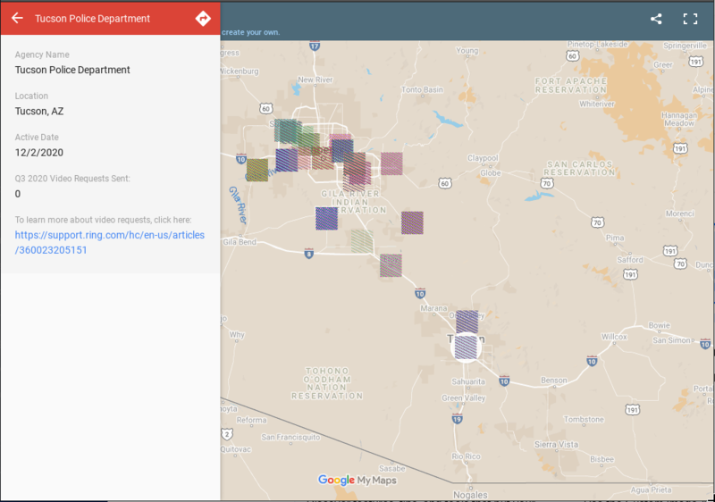Click the Q3 2020 Video Requests Sent label
This screenshot has height=502, width=715.
[x=72, y=179]
